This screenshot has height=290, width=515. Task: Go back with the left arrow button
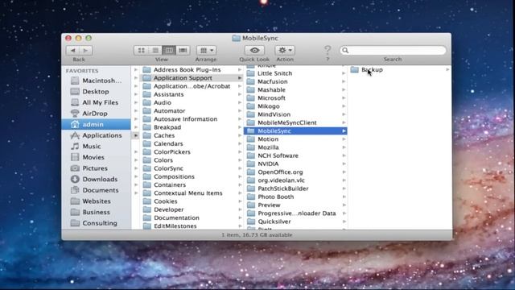(x=73, y=50)
